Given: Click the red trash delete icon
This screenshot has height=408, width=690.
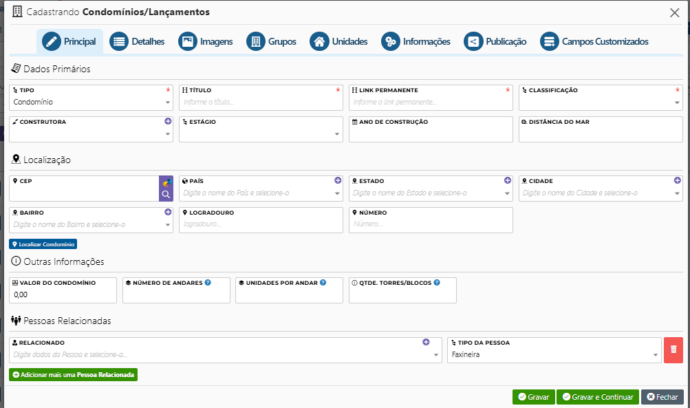Looking at the screenshot, I should [673, 350].
